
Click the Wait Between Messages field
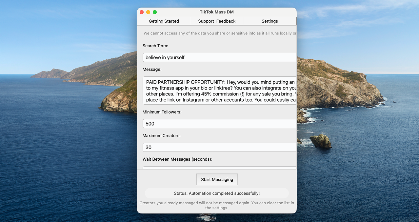[220, 168]
